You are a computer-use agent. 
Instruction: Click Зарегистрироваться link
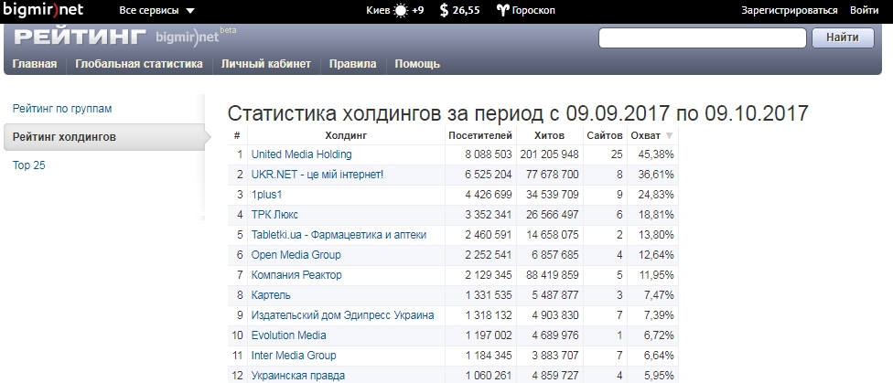(790, 10)
